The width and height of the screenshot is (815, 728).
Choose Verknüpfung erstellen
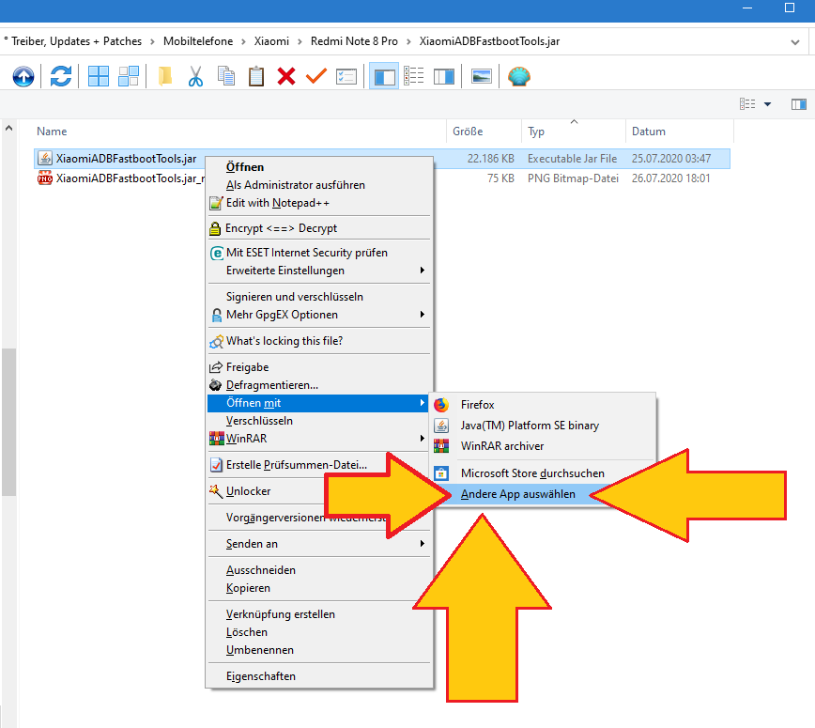(x=319, y=614)
